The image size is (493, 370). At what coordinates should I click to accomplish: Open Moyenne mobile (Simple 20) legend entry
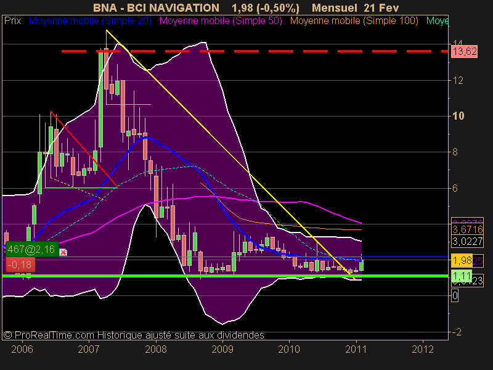click(90, 21)
